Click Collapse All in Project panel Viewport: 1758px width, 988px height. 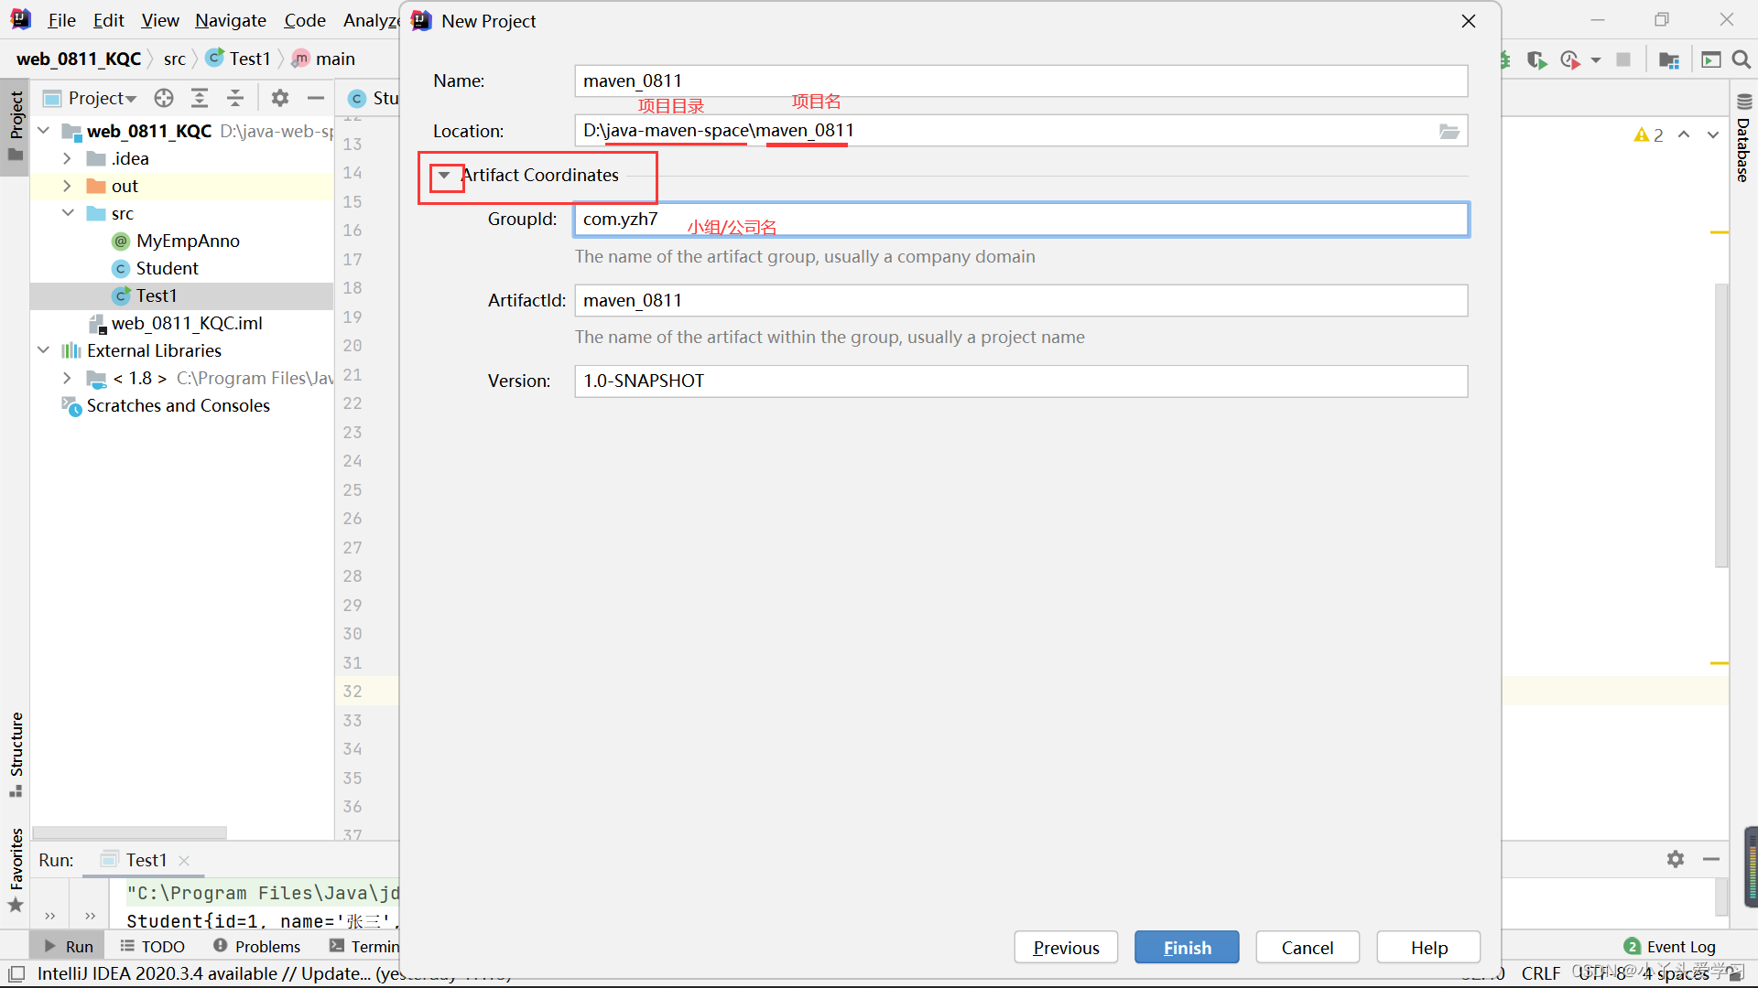point(235,98)
